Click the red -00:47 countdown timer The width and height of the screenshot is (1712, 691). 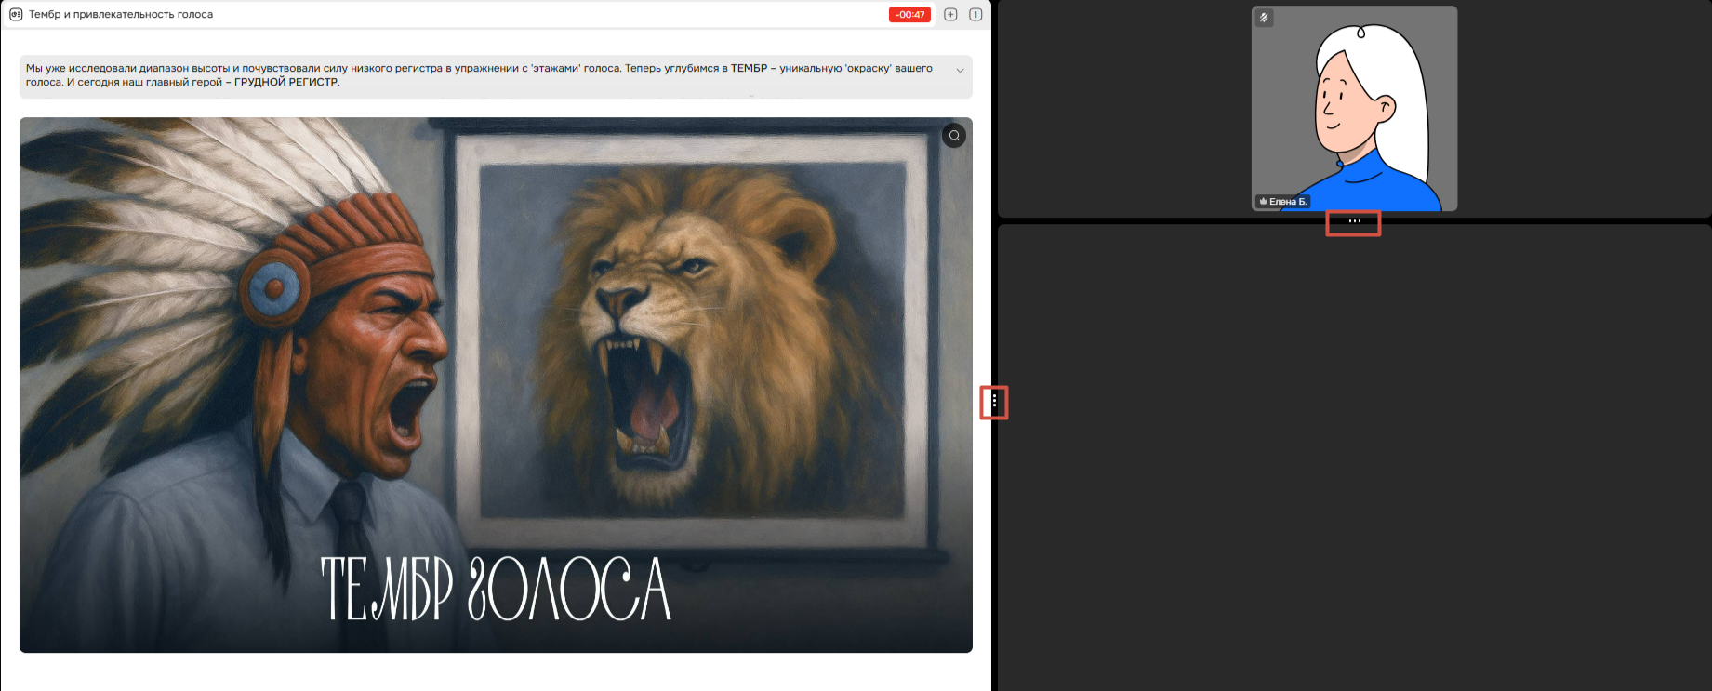click(909, 14)
